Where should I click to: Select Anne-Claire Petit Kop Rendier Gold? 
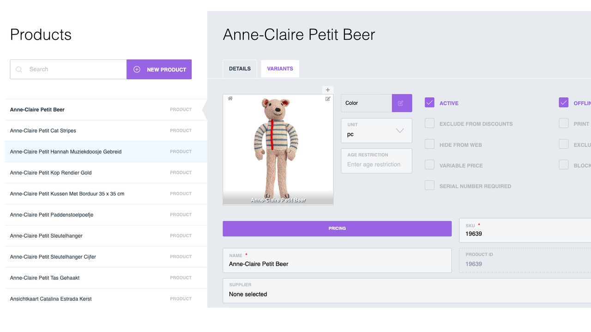pos(106,173)
